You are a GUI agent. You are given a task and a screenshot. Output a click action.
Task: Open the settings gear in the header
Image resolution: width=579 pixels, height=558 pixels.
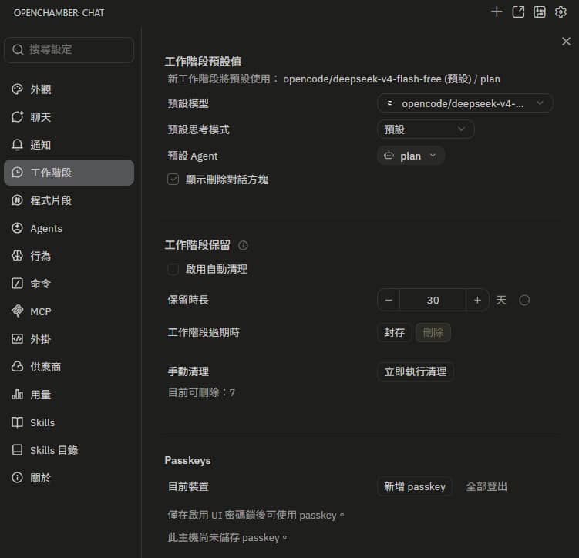[560, 12]
